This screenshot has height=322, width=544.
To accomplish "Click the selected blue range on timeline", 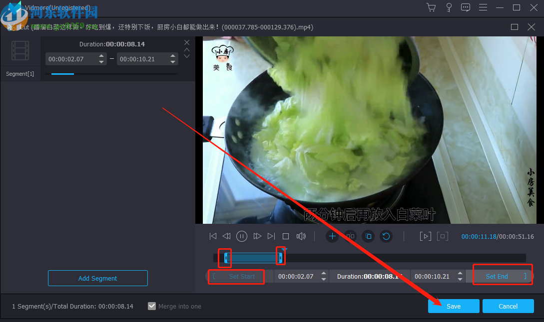I will (253, 258).
